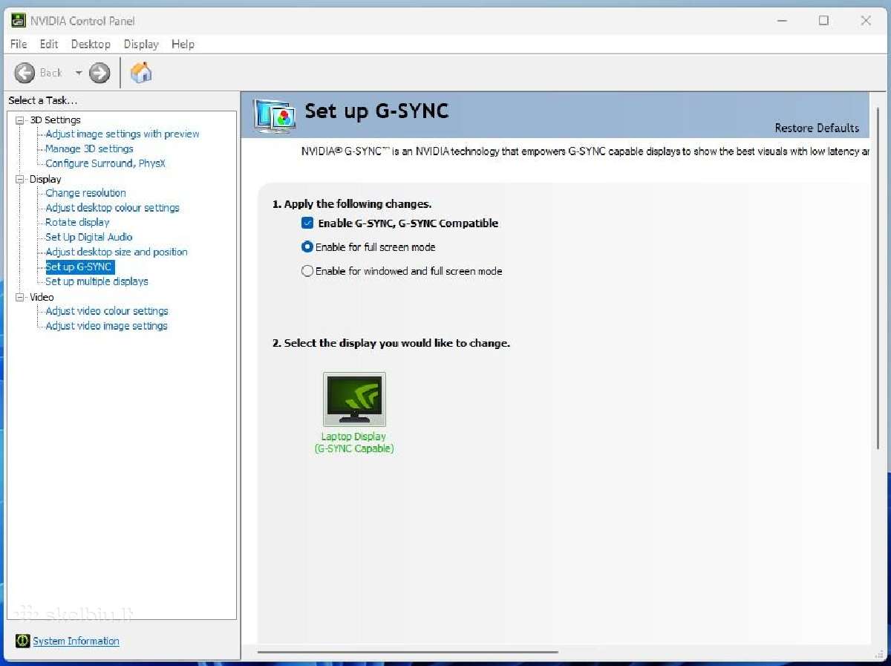The image size is (891, 666).
Task: Open Adjust desktop colour settings
Action: pyautogui.click(x=112, y=207)
